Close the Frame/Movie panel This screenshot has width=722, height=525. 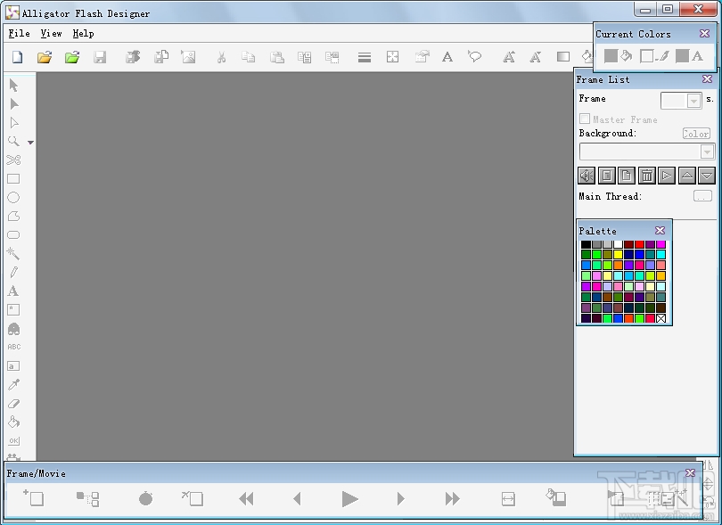690,473
